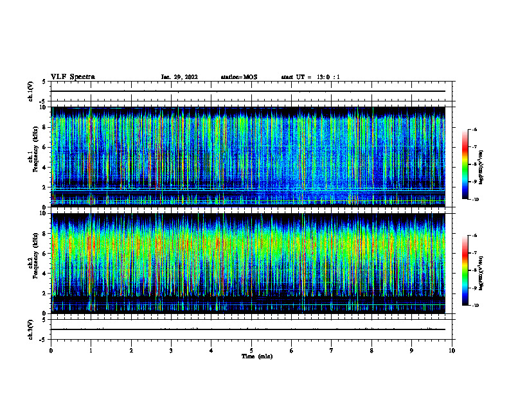509x393 pixels.
Task: Click the "-10" bottom value on ch.2 color bar
Action: point(476,305)
